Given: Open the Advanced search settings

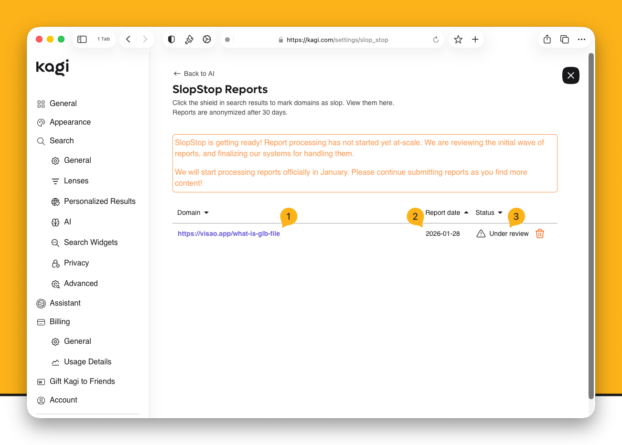Looking at the screenshot, I should click(80, 283).
